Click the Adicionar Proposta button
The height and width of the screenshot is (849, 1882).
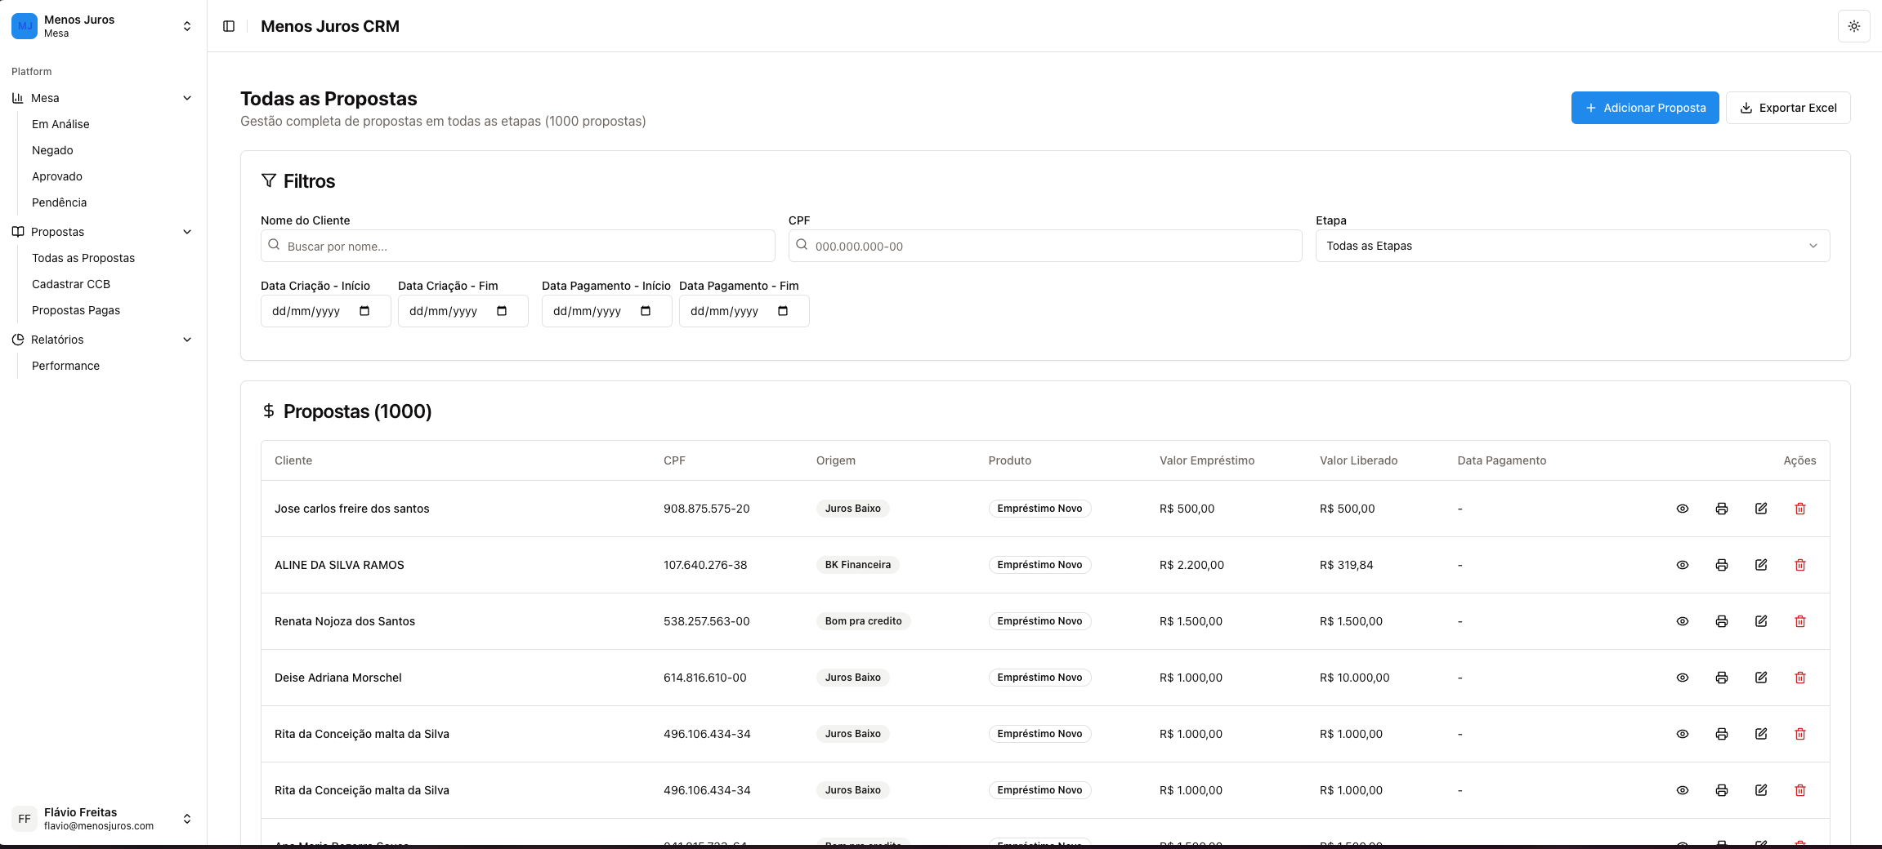point(1645,108)
